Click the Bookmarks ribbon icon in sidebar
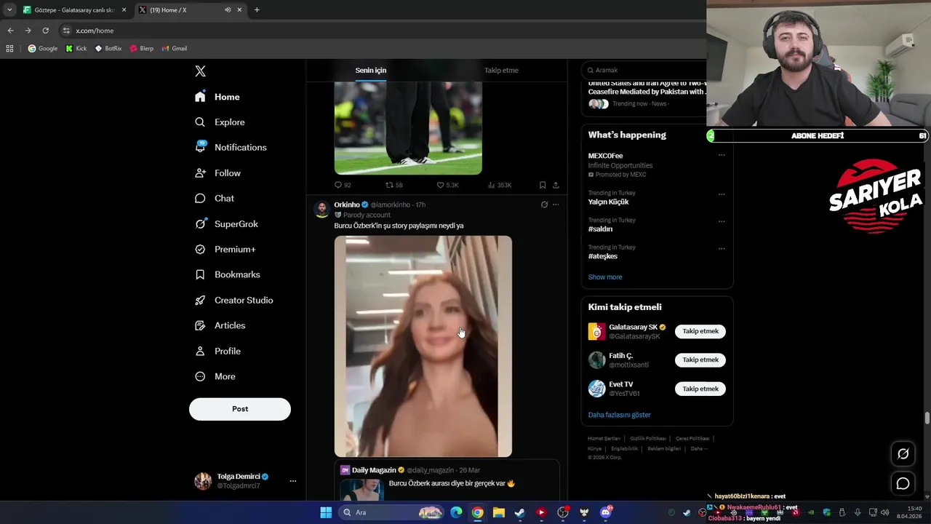This screenshot has width=931, height=524. (x=200, y=274)
